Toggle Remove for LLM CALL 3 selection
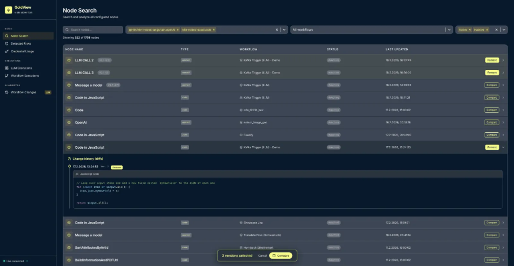 click(492, 73)
